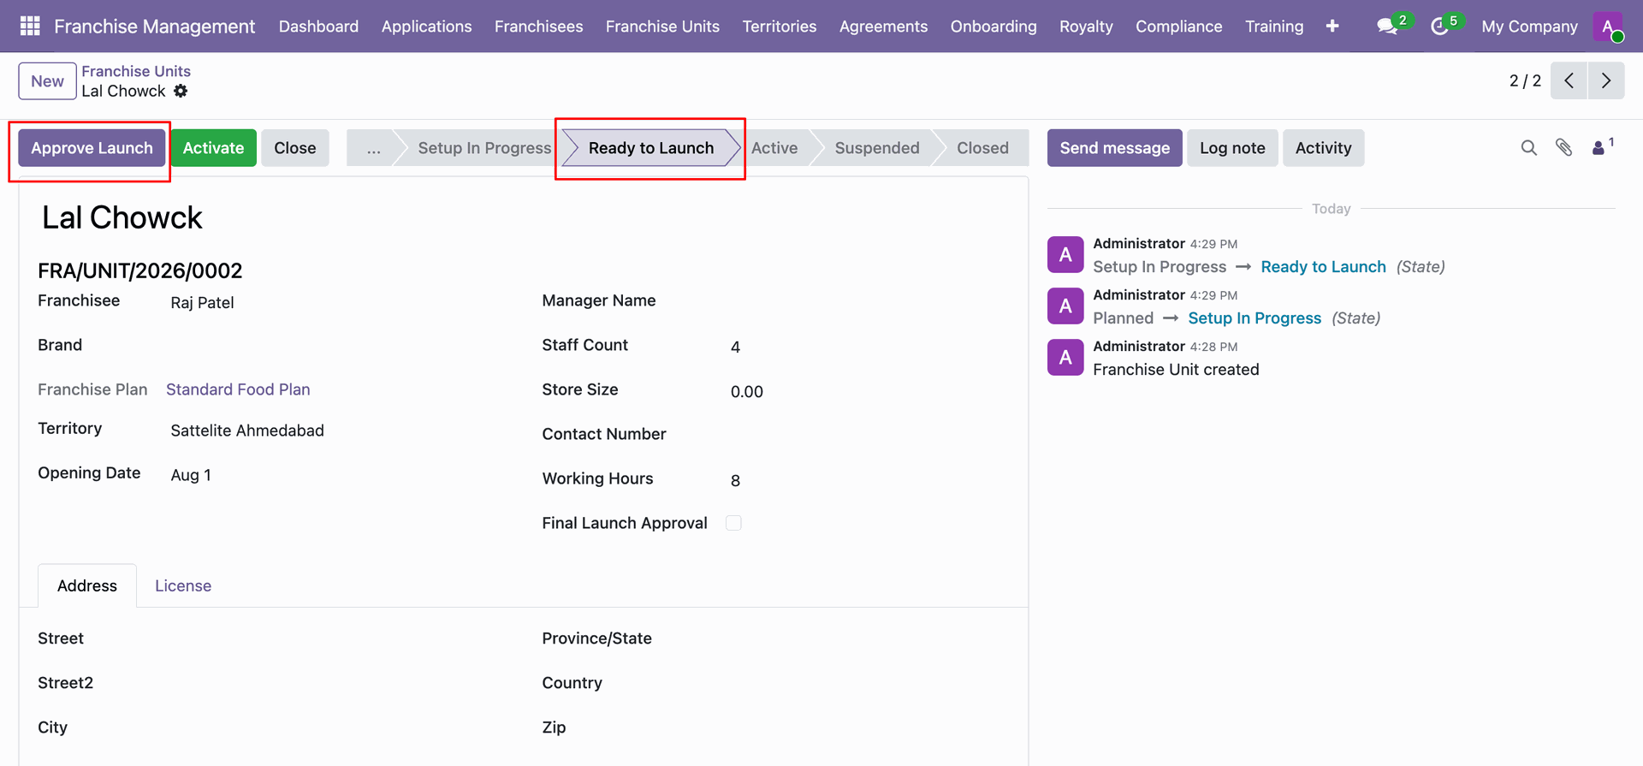
Task: Open the My Company switcher
Action: (1529, 27)
